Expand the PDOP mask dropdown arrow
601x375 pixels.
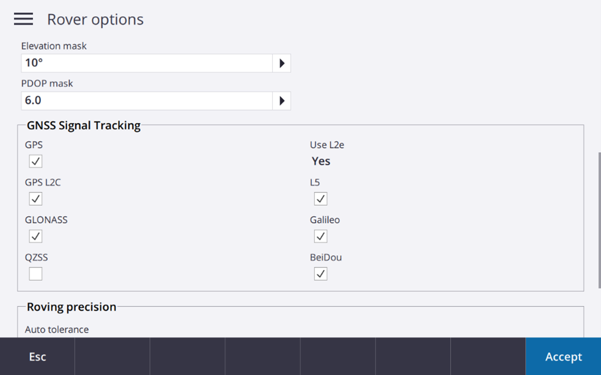[x=282, y=101]
